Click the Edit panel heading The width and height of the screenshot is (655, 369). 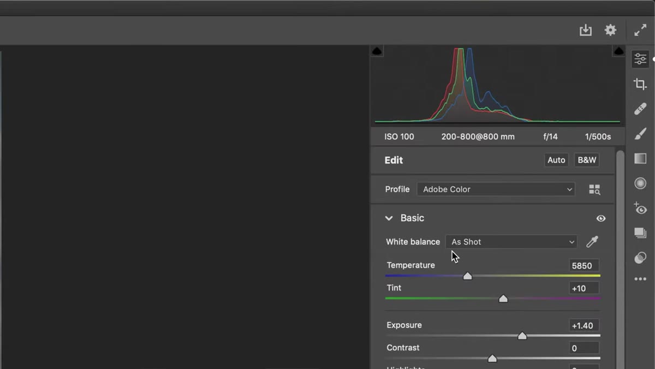(394, 160)
